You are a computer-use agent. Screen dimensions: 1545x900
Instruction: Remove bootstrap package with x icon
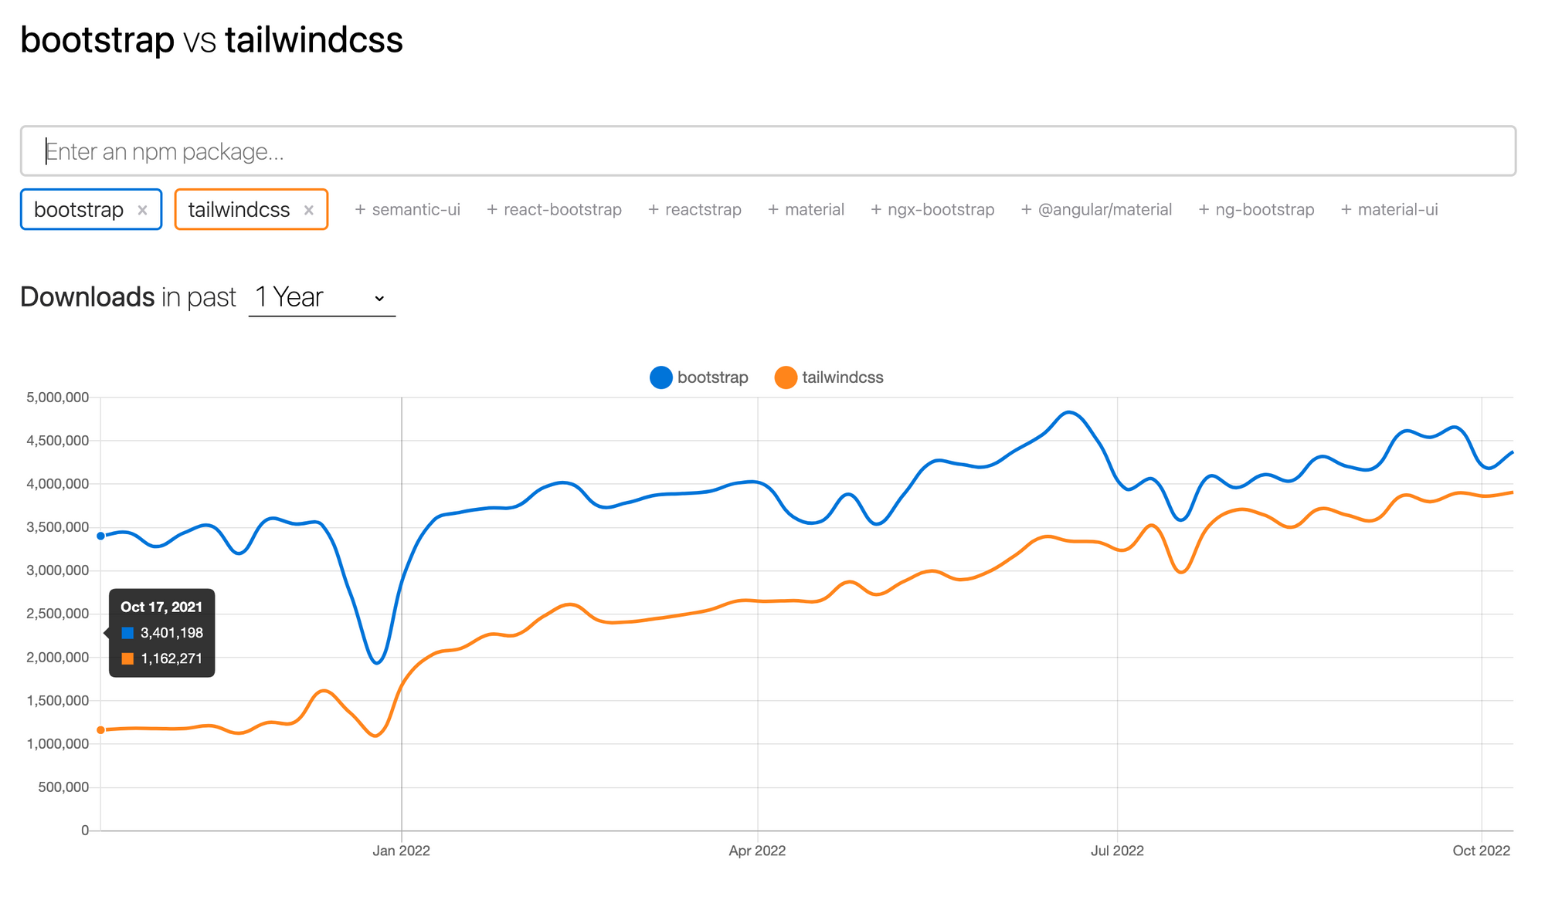pyautogui.click(x=142, y=210)
